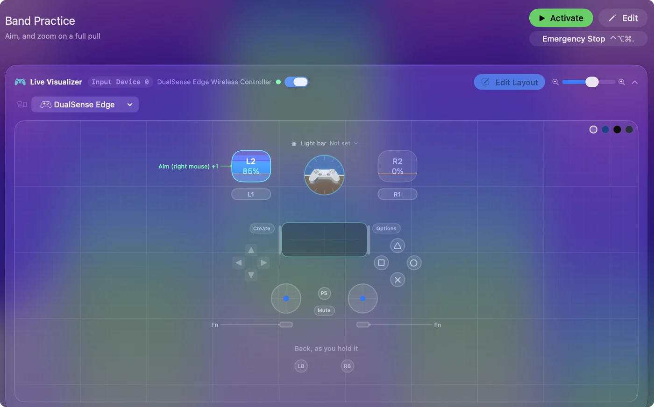This screenshot has height=407, width=654.
Task: Click the D-pad down arrow
Action: [x=251, y=275]
